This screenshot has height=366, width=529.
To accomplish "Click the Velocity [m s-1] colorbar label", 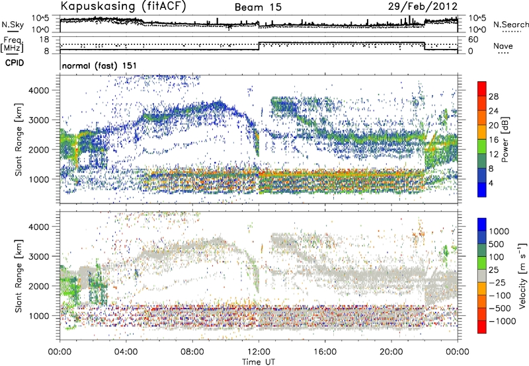I will (x=522, y=275).
